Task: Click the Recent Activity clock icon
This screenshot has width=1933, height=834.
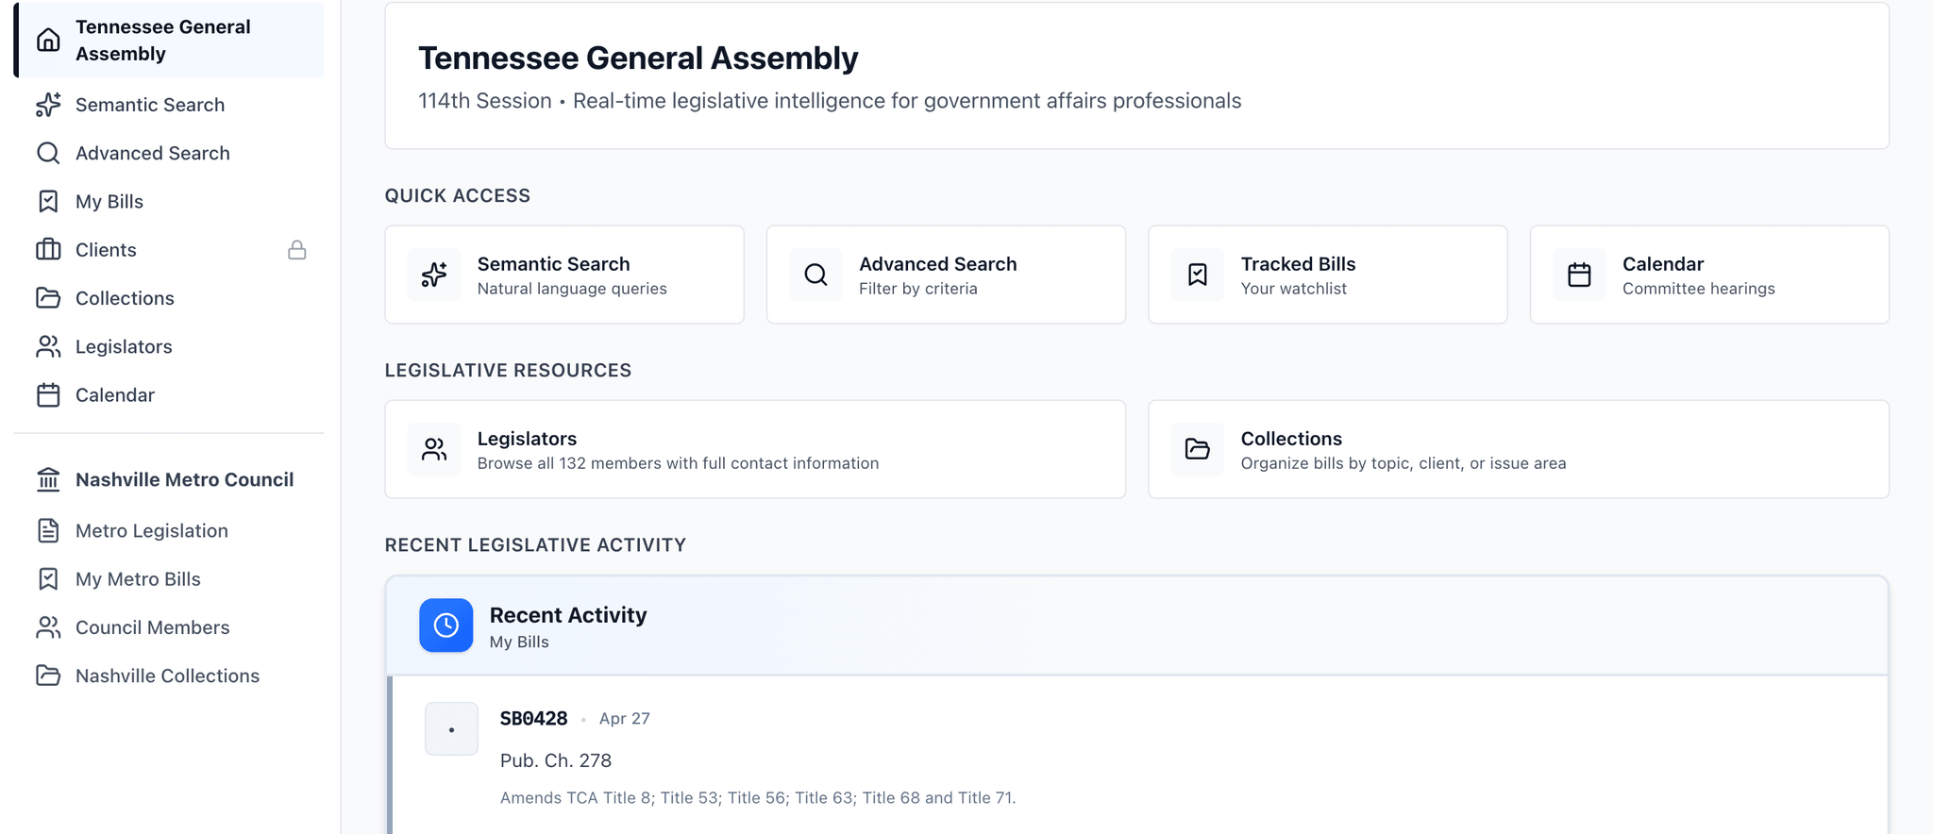Action: point(445,625)
